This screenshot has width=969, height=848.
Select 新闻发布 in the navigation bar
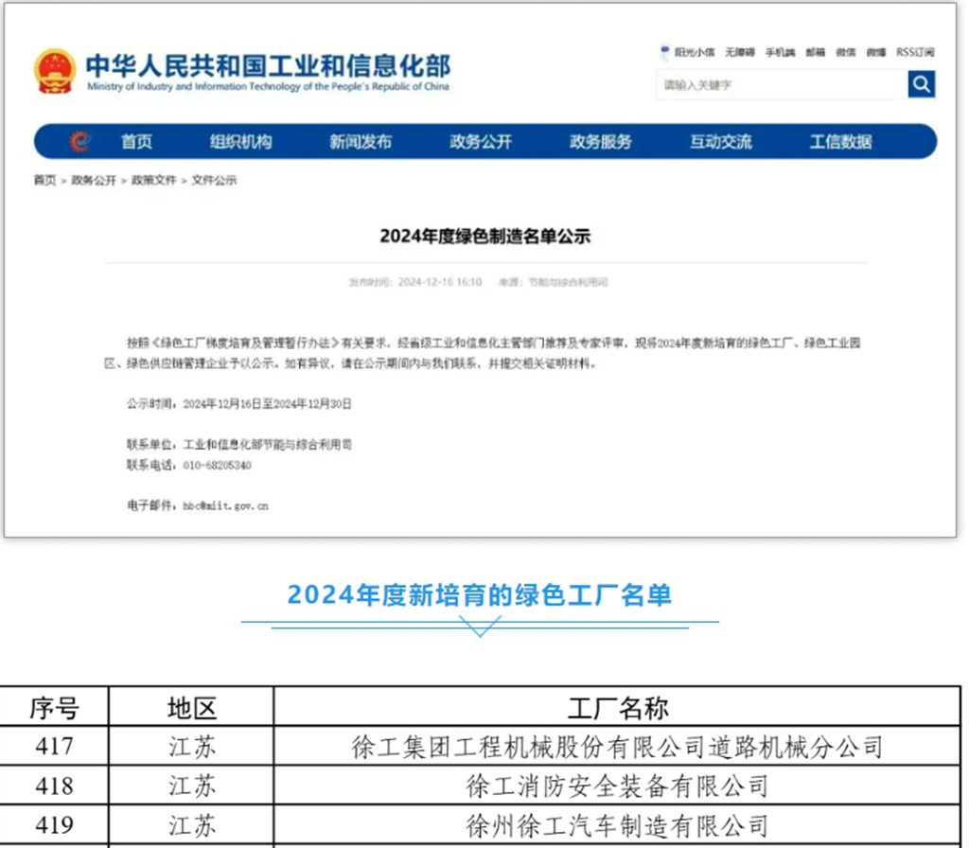(x=361, y=142)
